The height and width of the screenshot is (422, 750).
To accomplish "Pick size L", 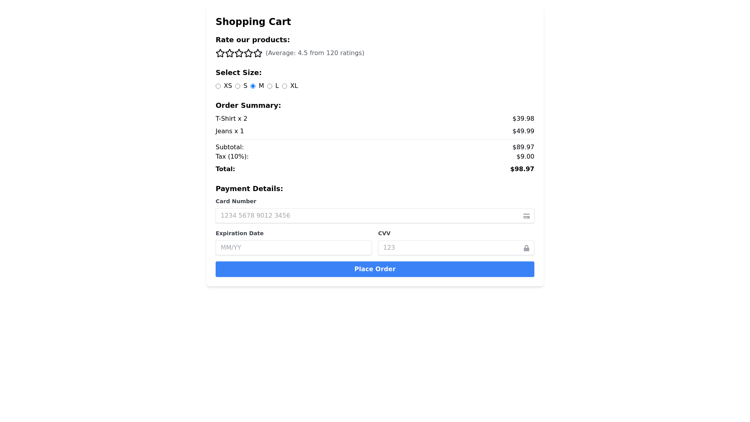I will 270,86.
